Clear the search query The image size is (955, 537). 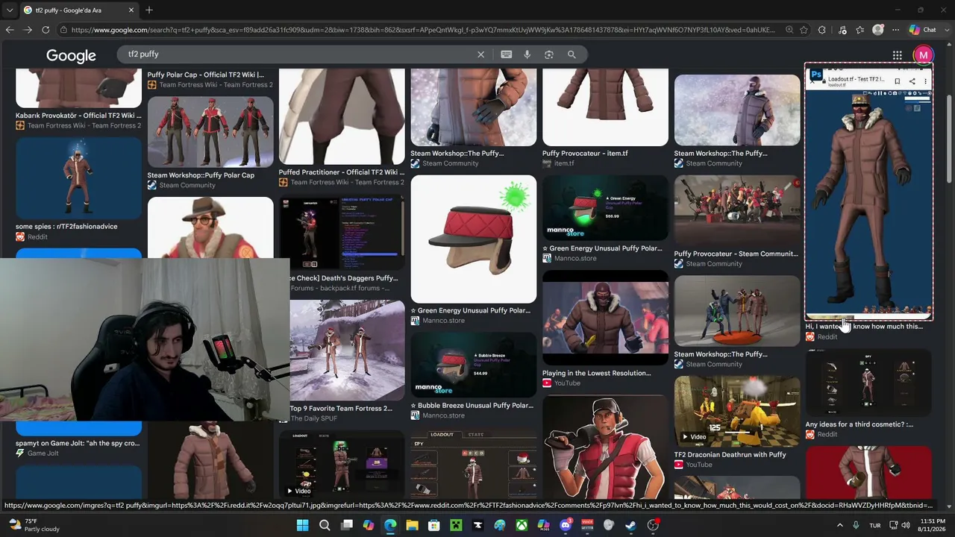480,54
